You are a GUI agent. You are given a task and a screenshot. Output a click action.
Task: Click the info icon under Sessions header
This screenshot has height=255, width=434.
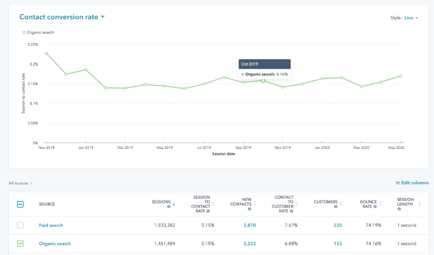169,207
